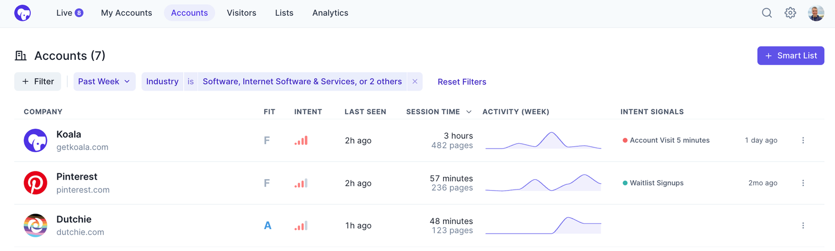The image size is (835, 251).
Task: Click the Koala logo in top navigation
Action: click(22, 13)
